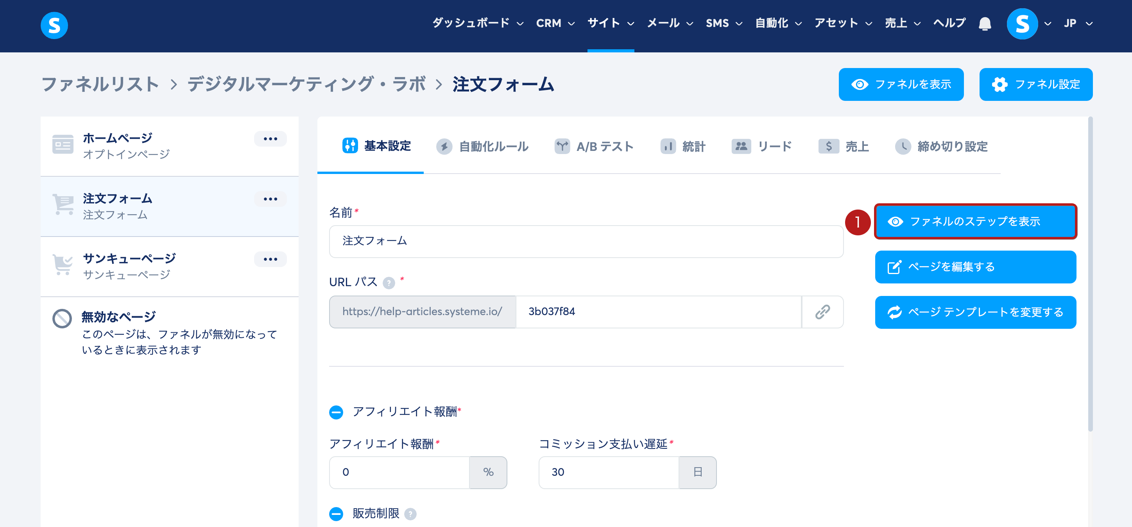This screenshot has width=1132, height=527.
Task: Go to デジタルマーケティング・ラボ breadcrumb link
Action: 306,84
